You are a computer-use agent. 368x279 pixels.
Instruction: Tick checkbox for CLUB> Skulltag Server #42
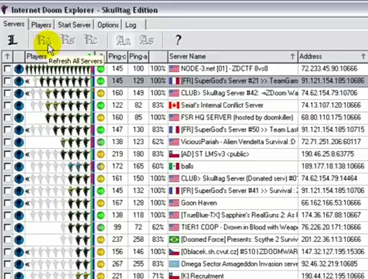[x=7, y=93]
